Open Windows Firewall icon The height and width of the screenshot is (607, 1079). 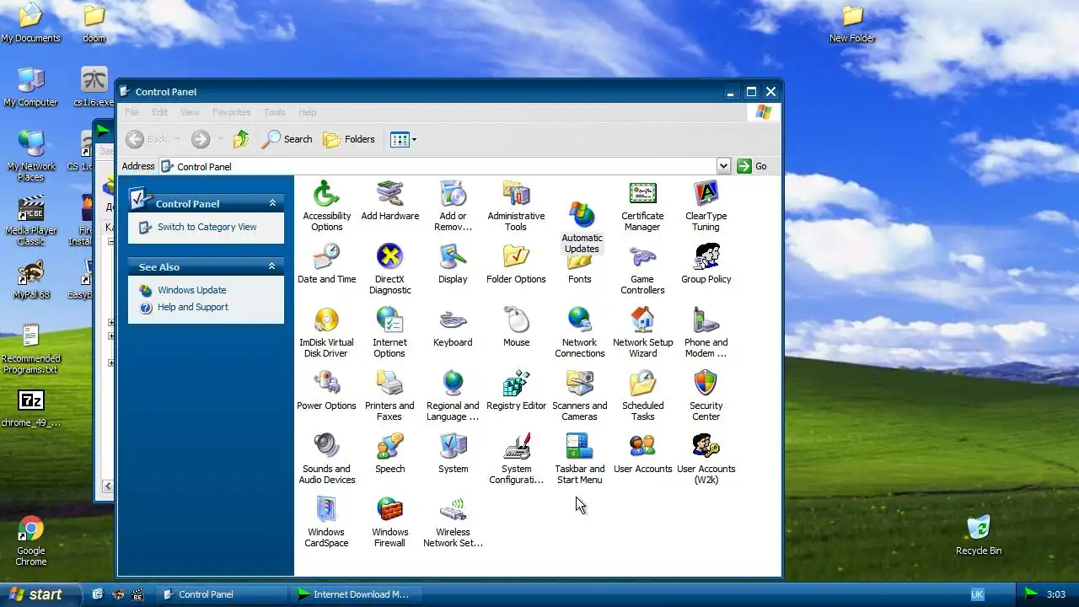[x=389, y=522]
